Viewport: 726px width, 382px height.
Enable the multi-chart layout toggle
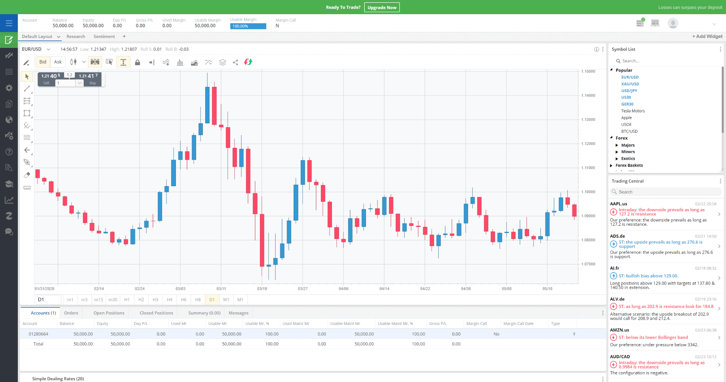point(95,62)
